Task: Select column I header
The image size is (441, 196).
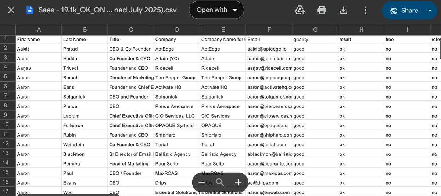Action: 407,30
